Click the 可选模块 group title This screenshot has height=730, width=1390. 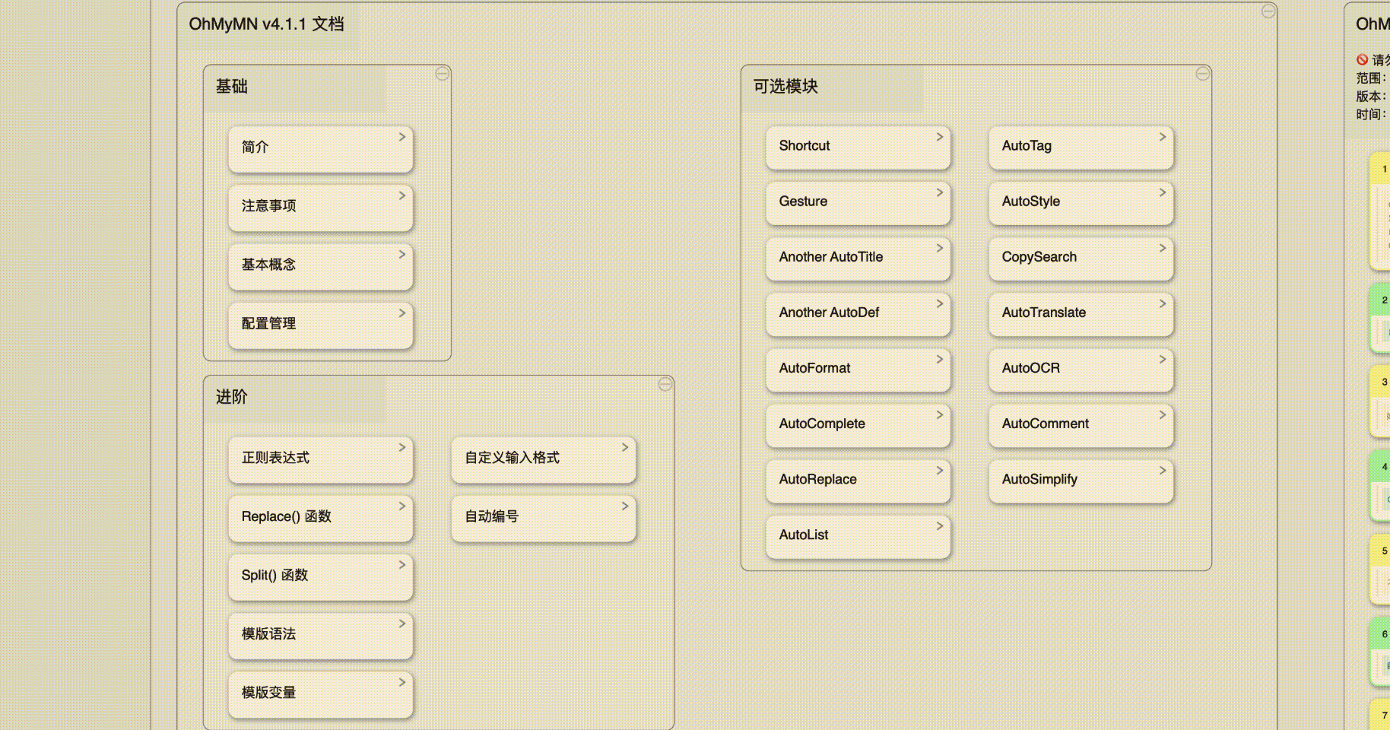(x=785, y=87)
